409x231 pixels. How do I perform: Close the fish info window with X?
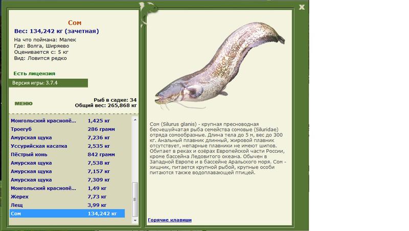pyautogui.click(x=302, y=7)
